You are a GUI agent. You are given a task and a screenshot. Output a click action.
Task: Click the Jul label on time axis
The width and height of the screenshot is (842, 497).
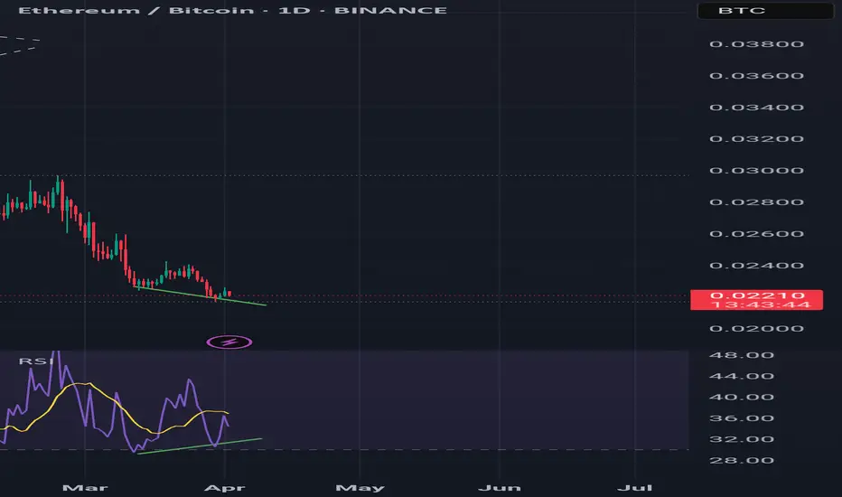(635, 488)
